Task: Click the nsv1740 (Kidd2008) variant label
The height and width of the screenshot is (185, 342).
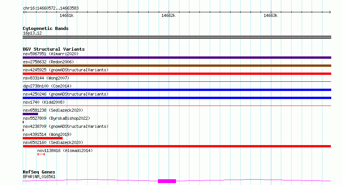Action: pyautogui.click(x=44, y=102)
